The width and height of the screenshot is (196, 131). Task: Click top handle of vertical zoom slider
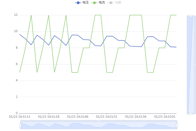(x=190, y=16)
